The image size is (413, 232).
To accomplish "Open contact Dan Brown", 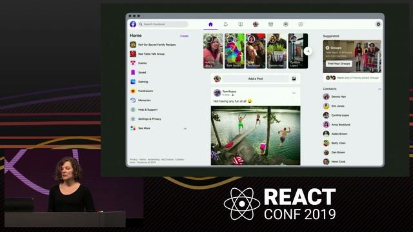I will (338, 152).
